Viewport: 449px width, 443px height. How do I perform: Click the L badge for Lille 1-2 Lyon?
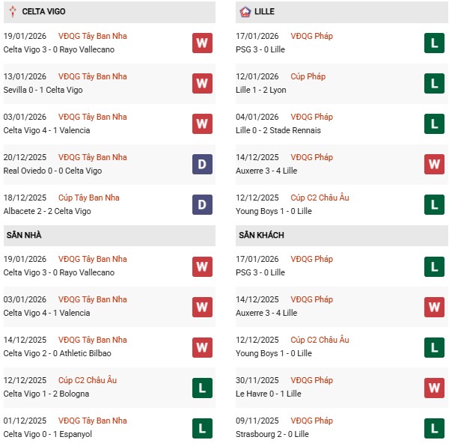pyautogui.click(x=434, y=83)
